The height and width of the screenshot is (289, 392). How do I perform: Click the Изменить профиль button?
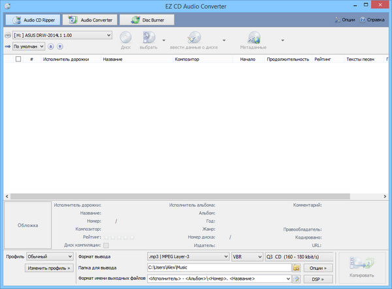[48, 268]
